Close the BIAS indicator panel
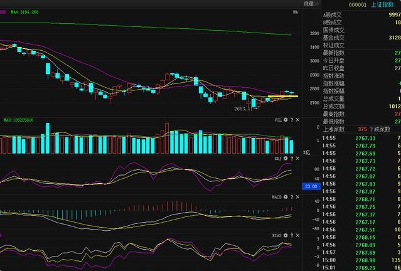 [297, 235]
